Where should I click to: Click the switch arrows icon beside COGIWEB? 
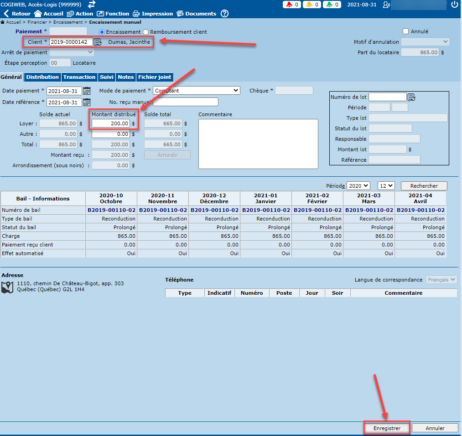tap(92, 4)
